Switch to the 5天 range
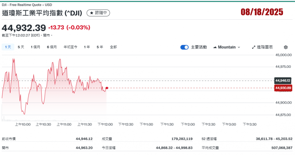Screen dimensions: 295x155 (21, 47)
